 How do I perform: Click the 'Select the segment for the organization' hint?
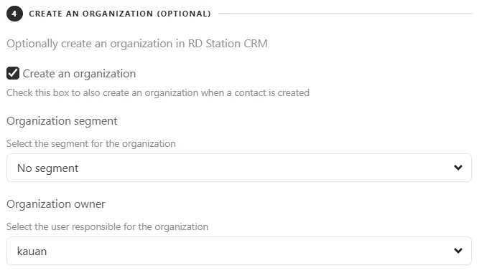[91, 143]
